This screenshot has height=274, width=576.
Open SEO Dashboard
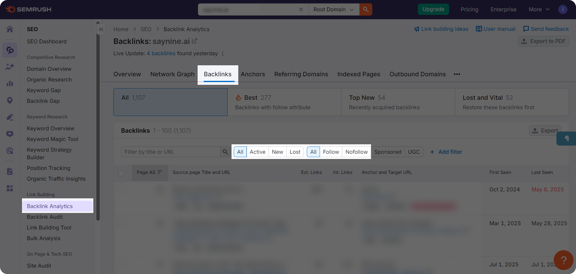(47, 41)
